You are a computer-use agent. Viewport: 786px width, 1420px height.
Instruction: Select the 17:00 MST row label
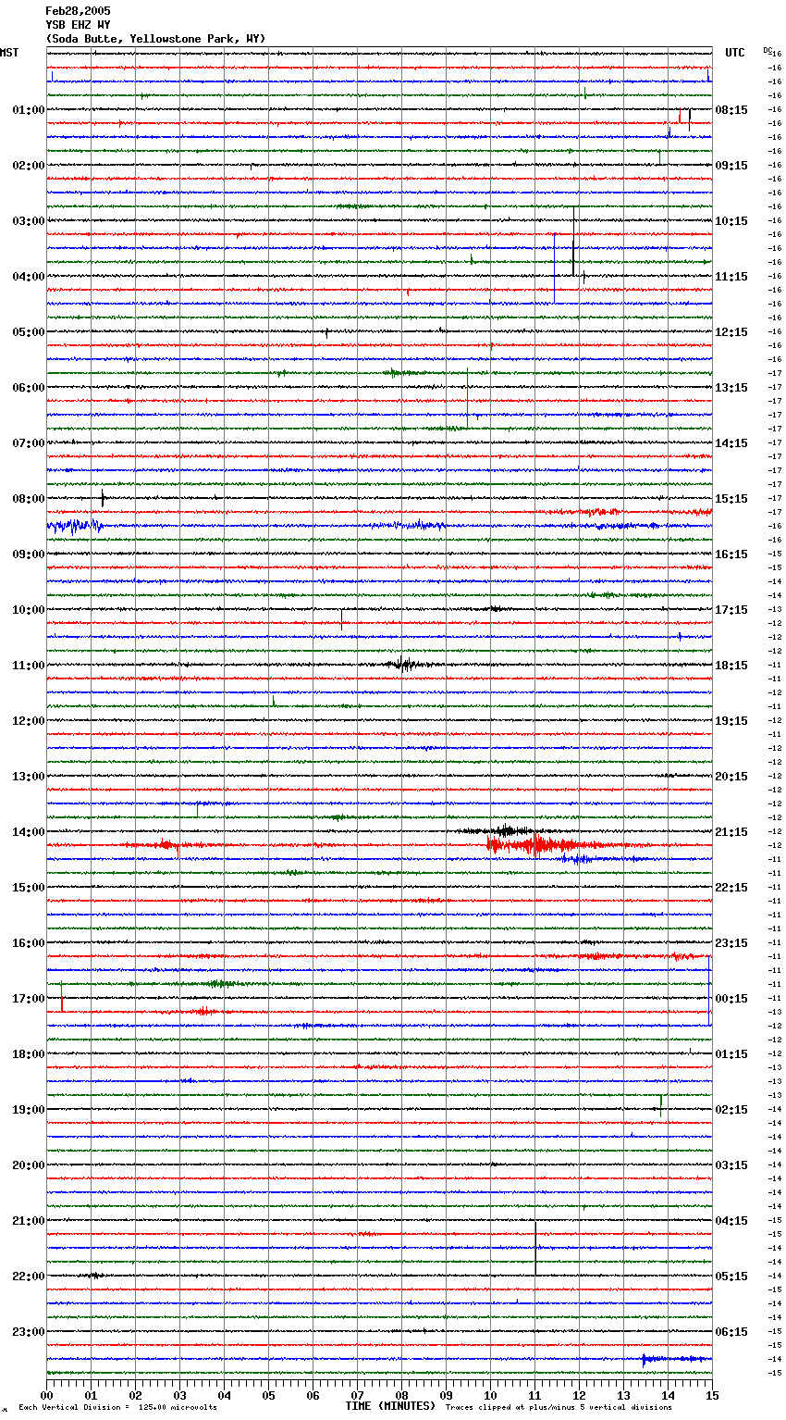pos(29,999)
